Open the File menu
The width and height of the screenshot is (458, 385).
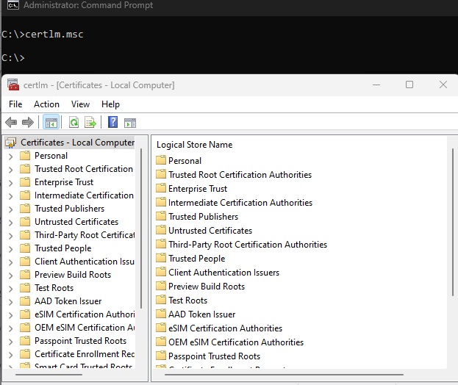[x=15, y=104]
